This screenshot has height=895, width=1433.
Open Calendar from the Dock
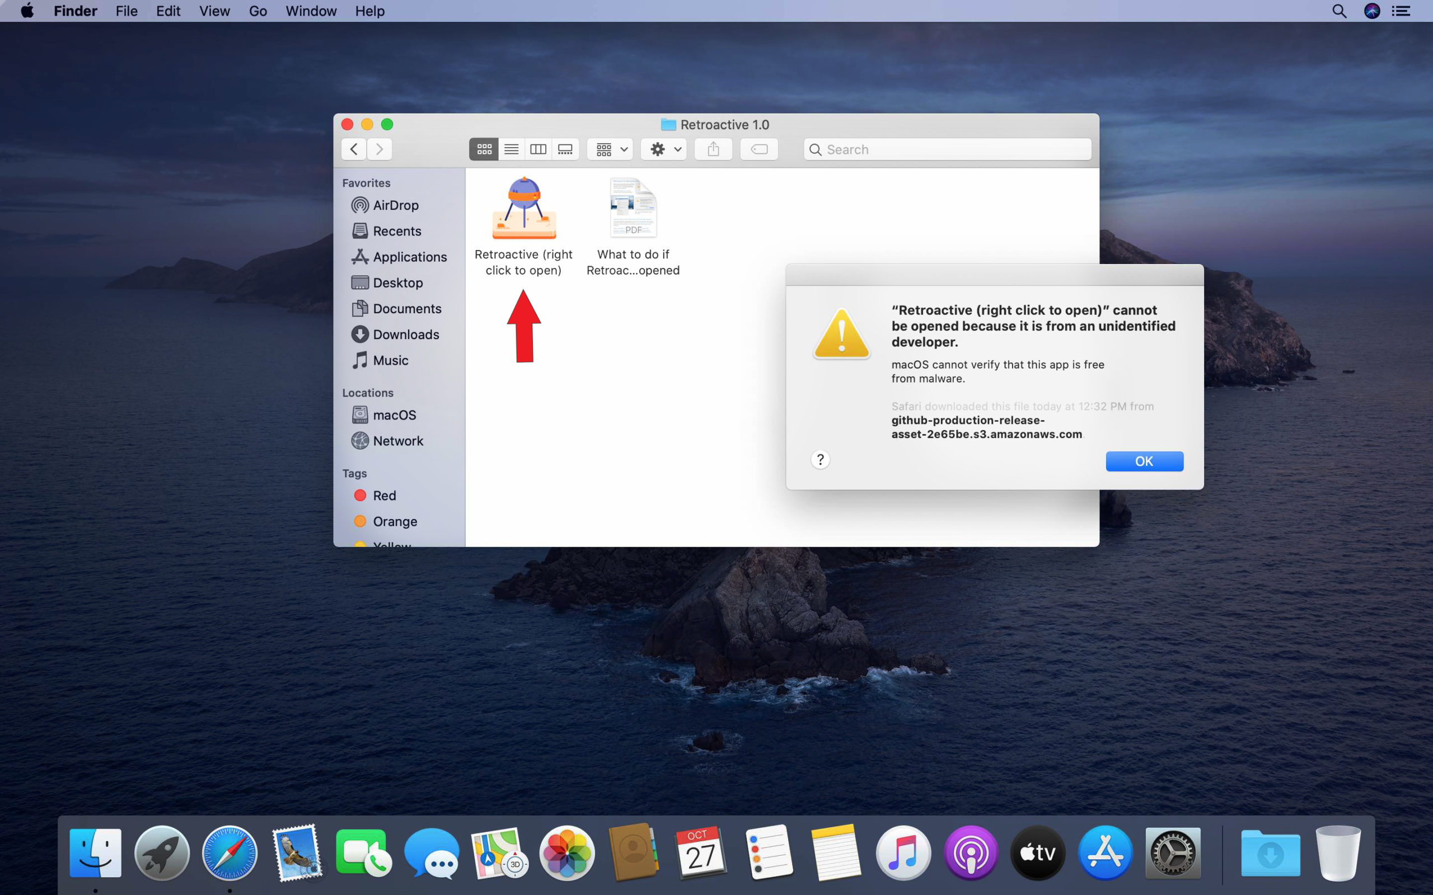[x=701, y=852]
